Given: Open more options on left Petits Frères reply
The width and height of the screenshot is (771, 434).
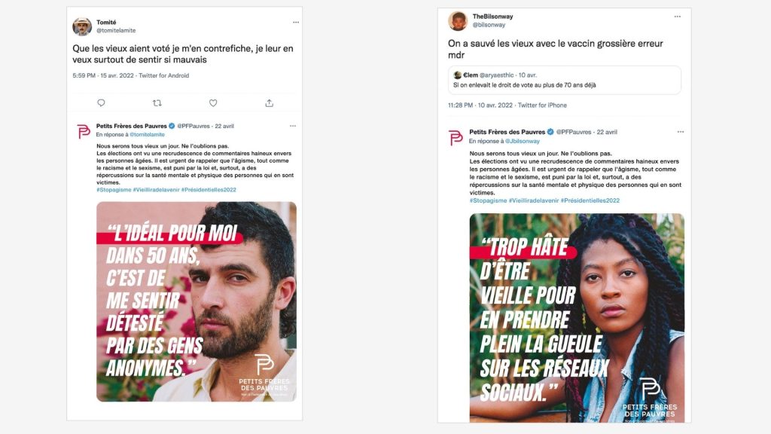Looking at the screenshot, I should click(x=293, y=126).
